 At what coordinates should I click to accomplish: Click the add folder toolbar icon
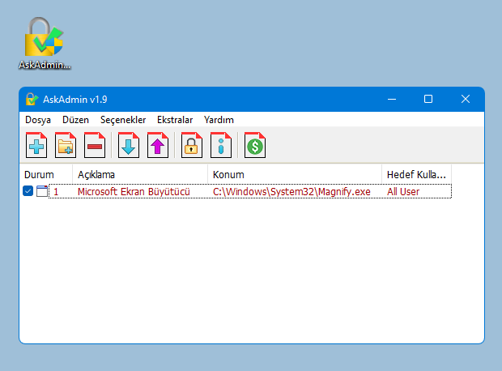[x=66, y=145]
